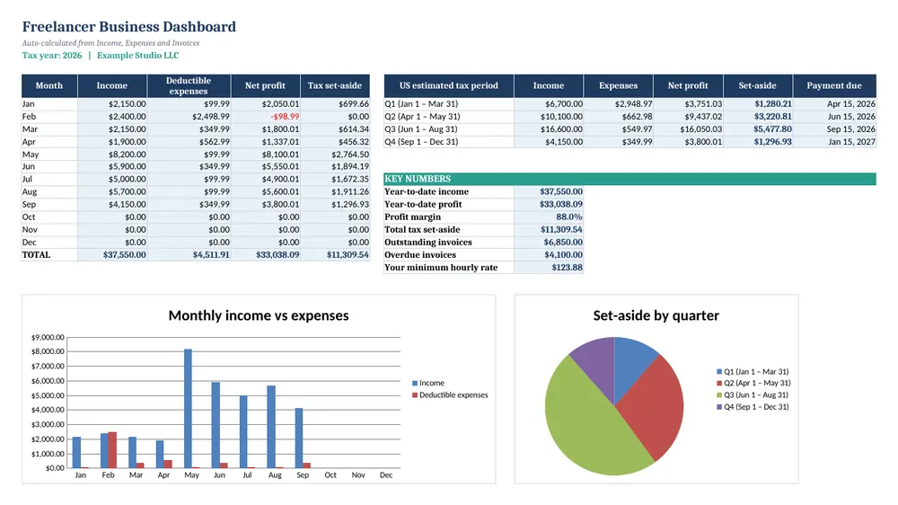Select Q4 payment due Jan 15, 2027
Image resolution: width=898 pixels, height=505 pixels.
point(834,142)
